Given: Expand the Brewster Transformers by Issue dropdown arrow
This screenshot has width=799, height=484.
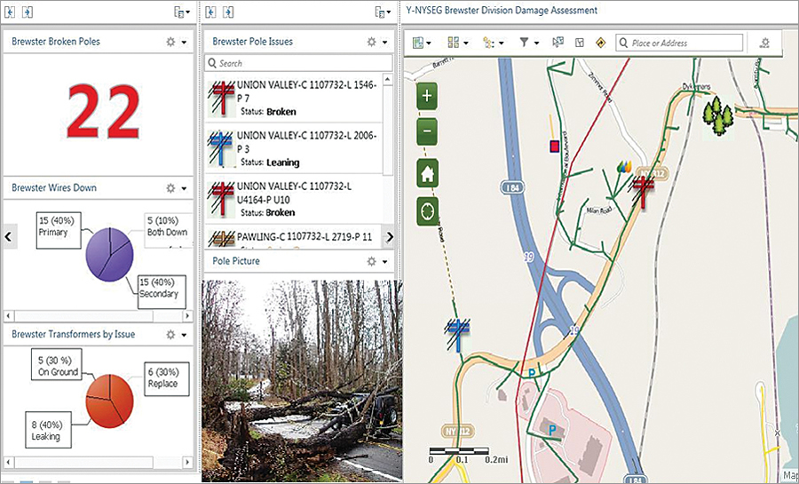Looking at the screenshot, I should 184,335.
